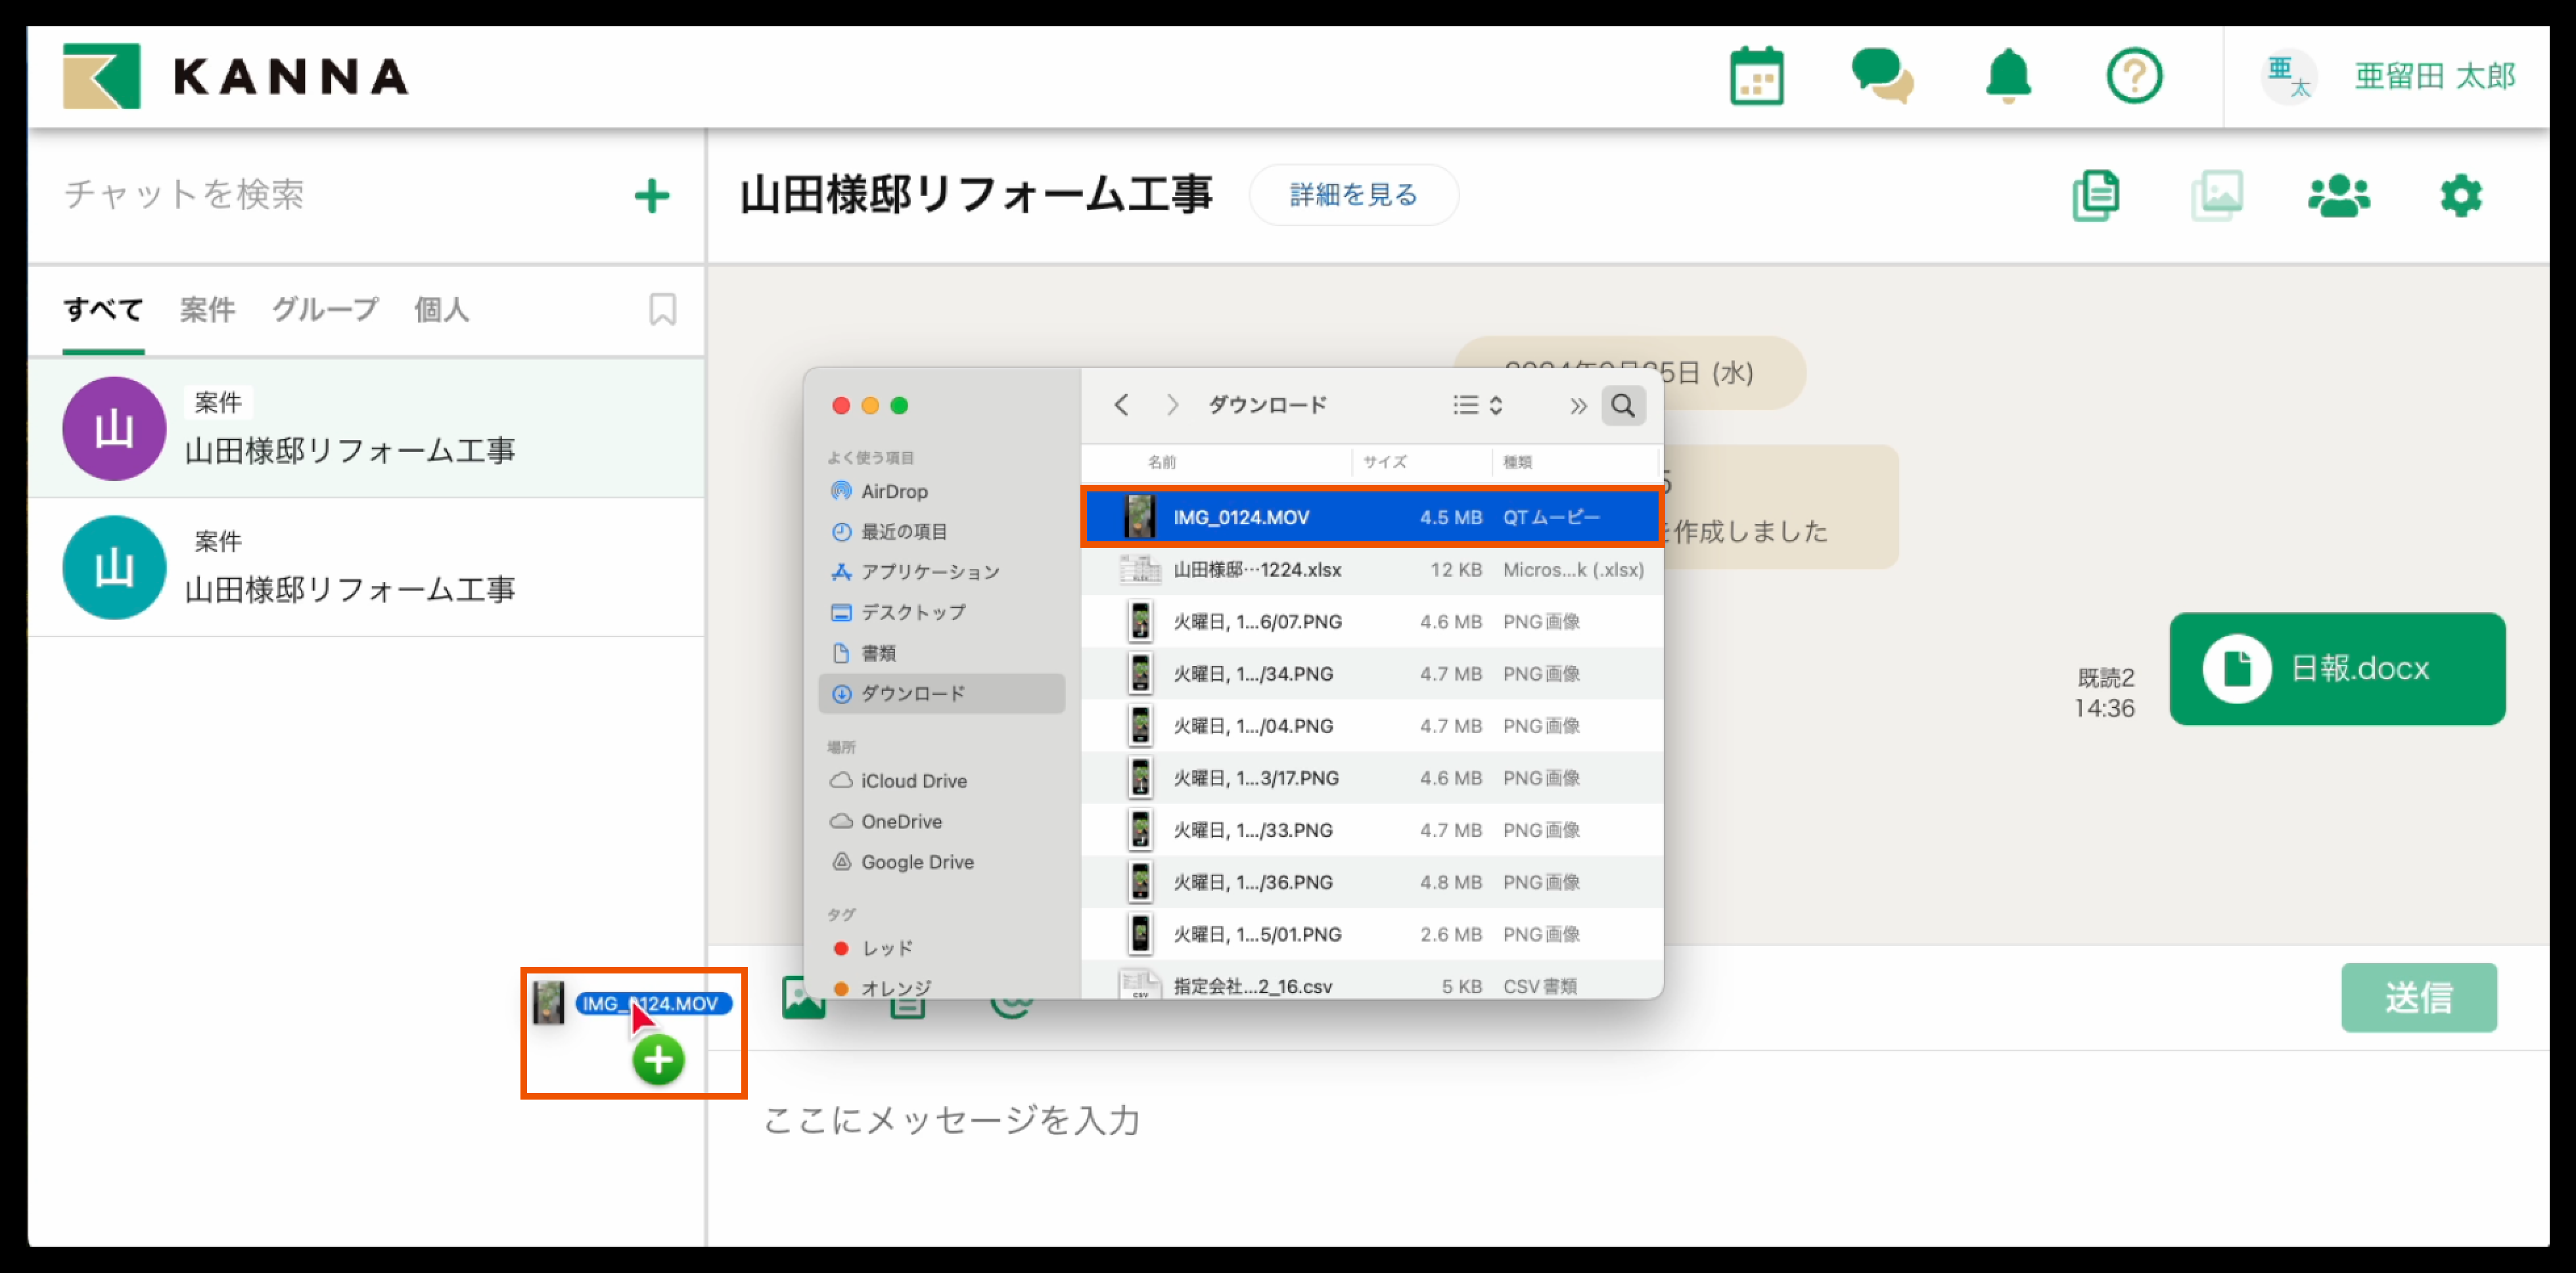Open the calendar icon in header
2576x1273 pixels.
[x=1756, y=77]
